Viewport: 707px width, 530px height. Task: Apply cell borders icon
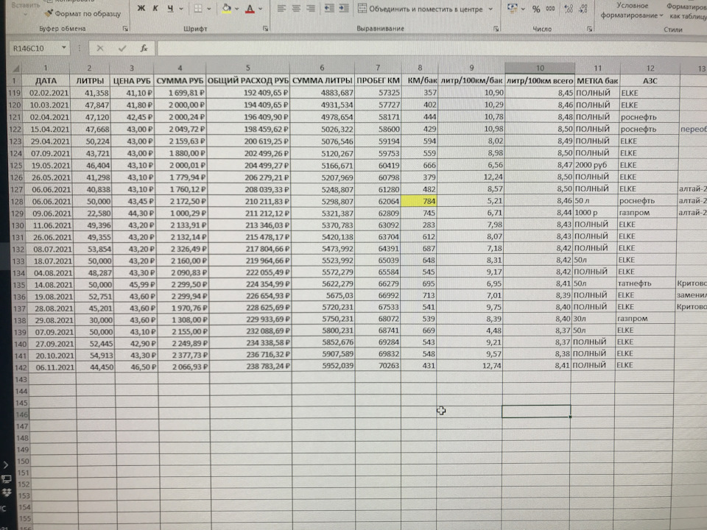click(198, 9)
